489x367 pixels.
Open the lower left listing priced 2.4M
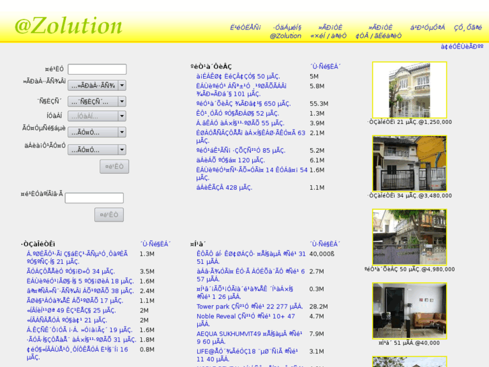tap(80, 291)
